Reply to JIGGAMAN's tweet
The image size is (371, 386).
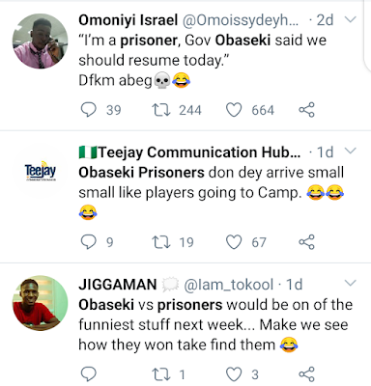88,374
